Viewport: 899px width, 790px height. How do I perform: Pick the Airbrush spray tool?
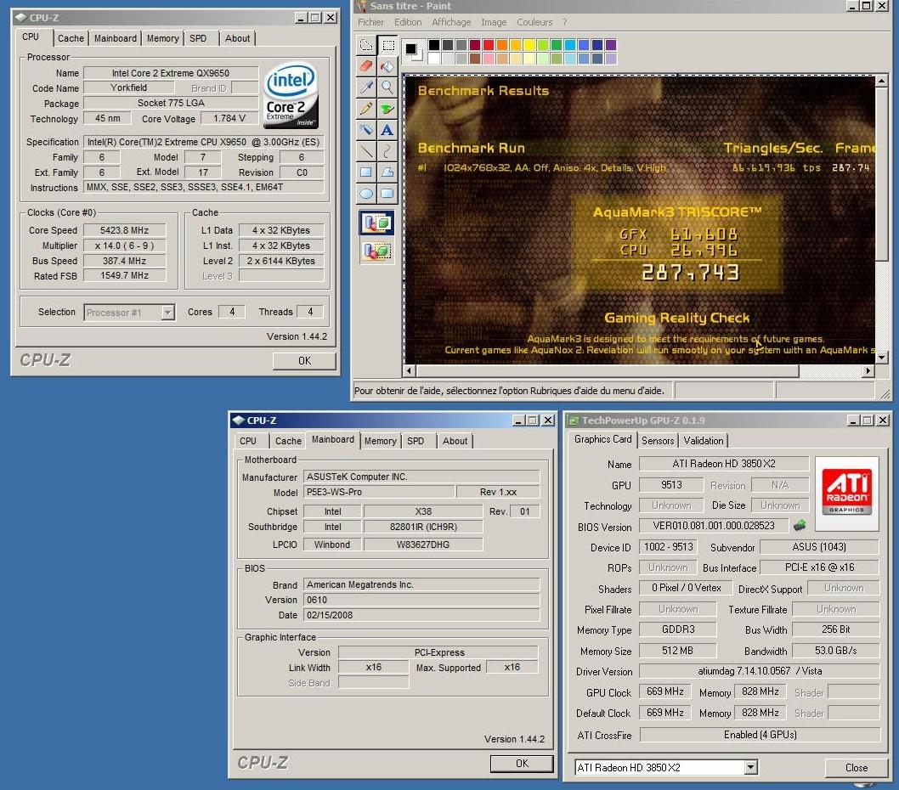click(x=366, y=130)
